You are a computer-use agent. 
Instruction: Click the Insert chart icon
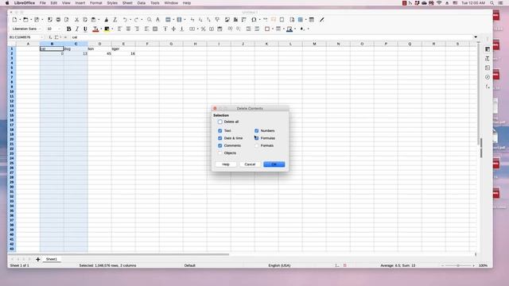pos(235,20)
